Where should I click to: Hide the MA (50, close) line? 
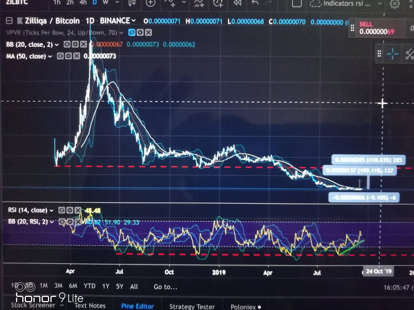click(60, 56)
